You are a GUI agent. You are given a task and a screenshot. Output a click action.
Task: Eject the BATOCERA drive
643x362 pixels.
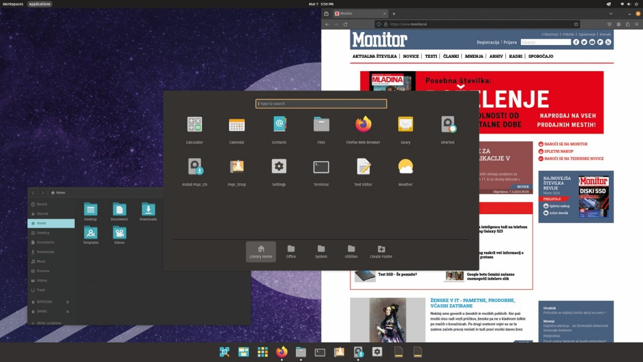pyautogui.click(x=68, y=302)
